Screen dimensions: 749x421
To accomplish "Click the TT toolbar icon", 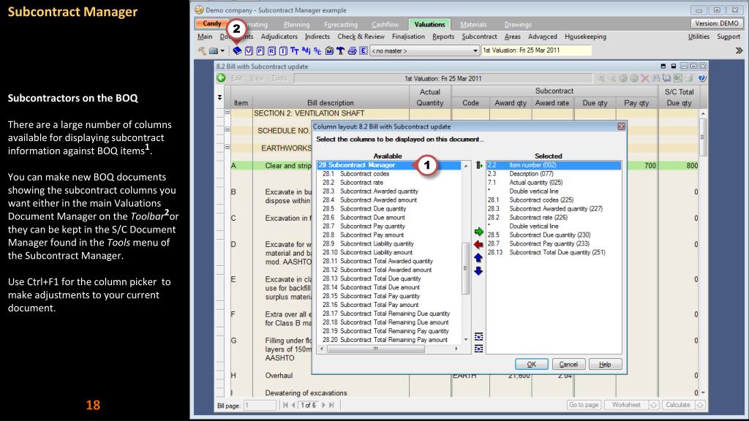I will tap(295, 50).
